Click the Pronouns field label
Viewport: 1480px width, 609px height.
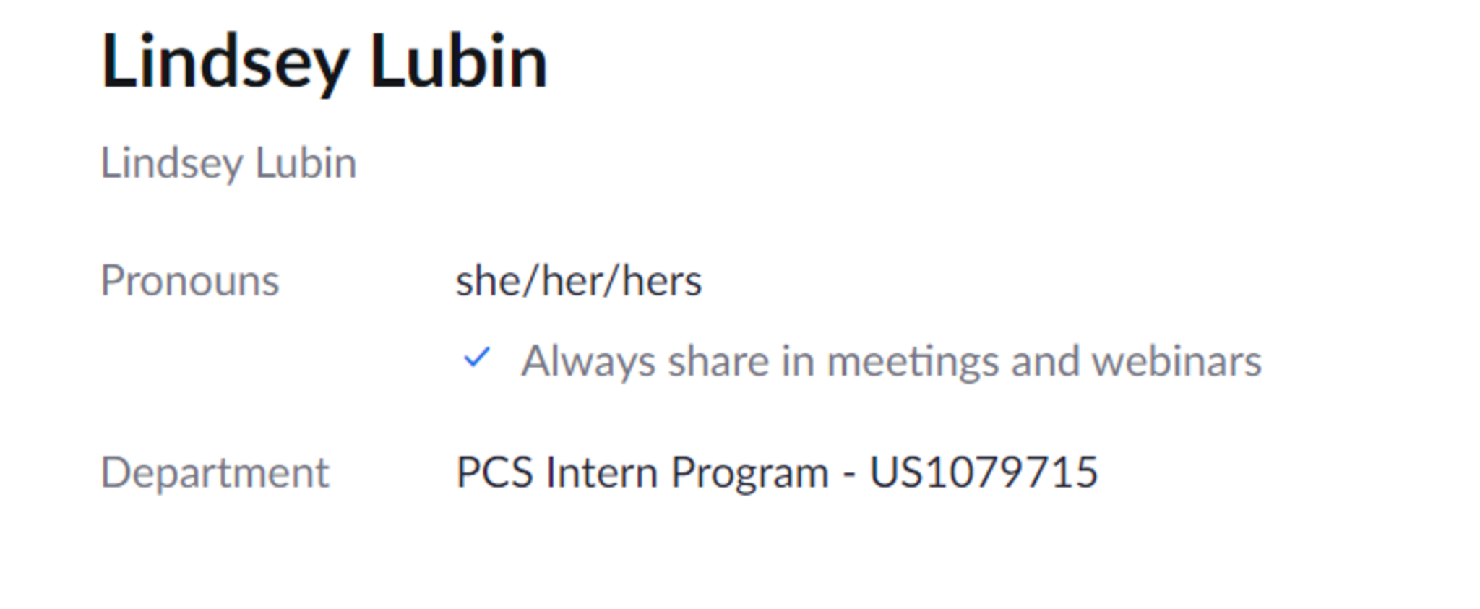pyautogui.click(x=189, y=280)
